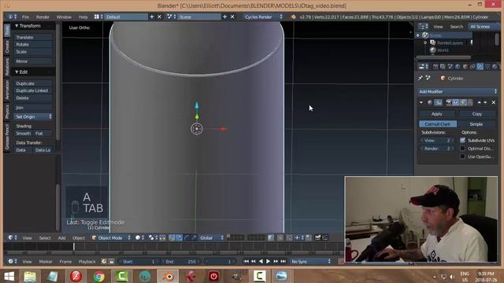This screenshot has width=504, height=283.
Task: Enable Optimal Display checkbox
Action: click(x=462, y=149)
